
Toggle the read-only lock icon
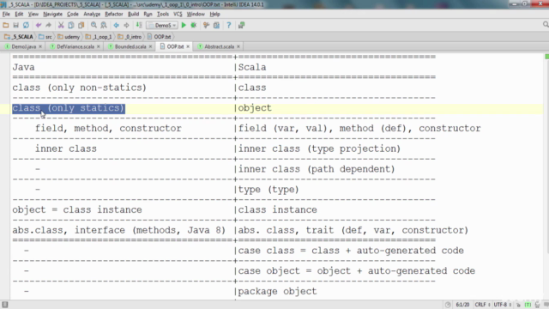point(518,305)
